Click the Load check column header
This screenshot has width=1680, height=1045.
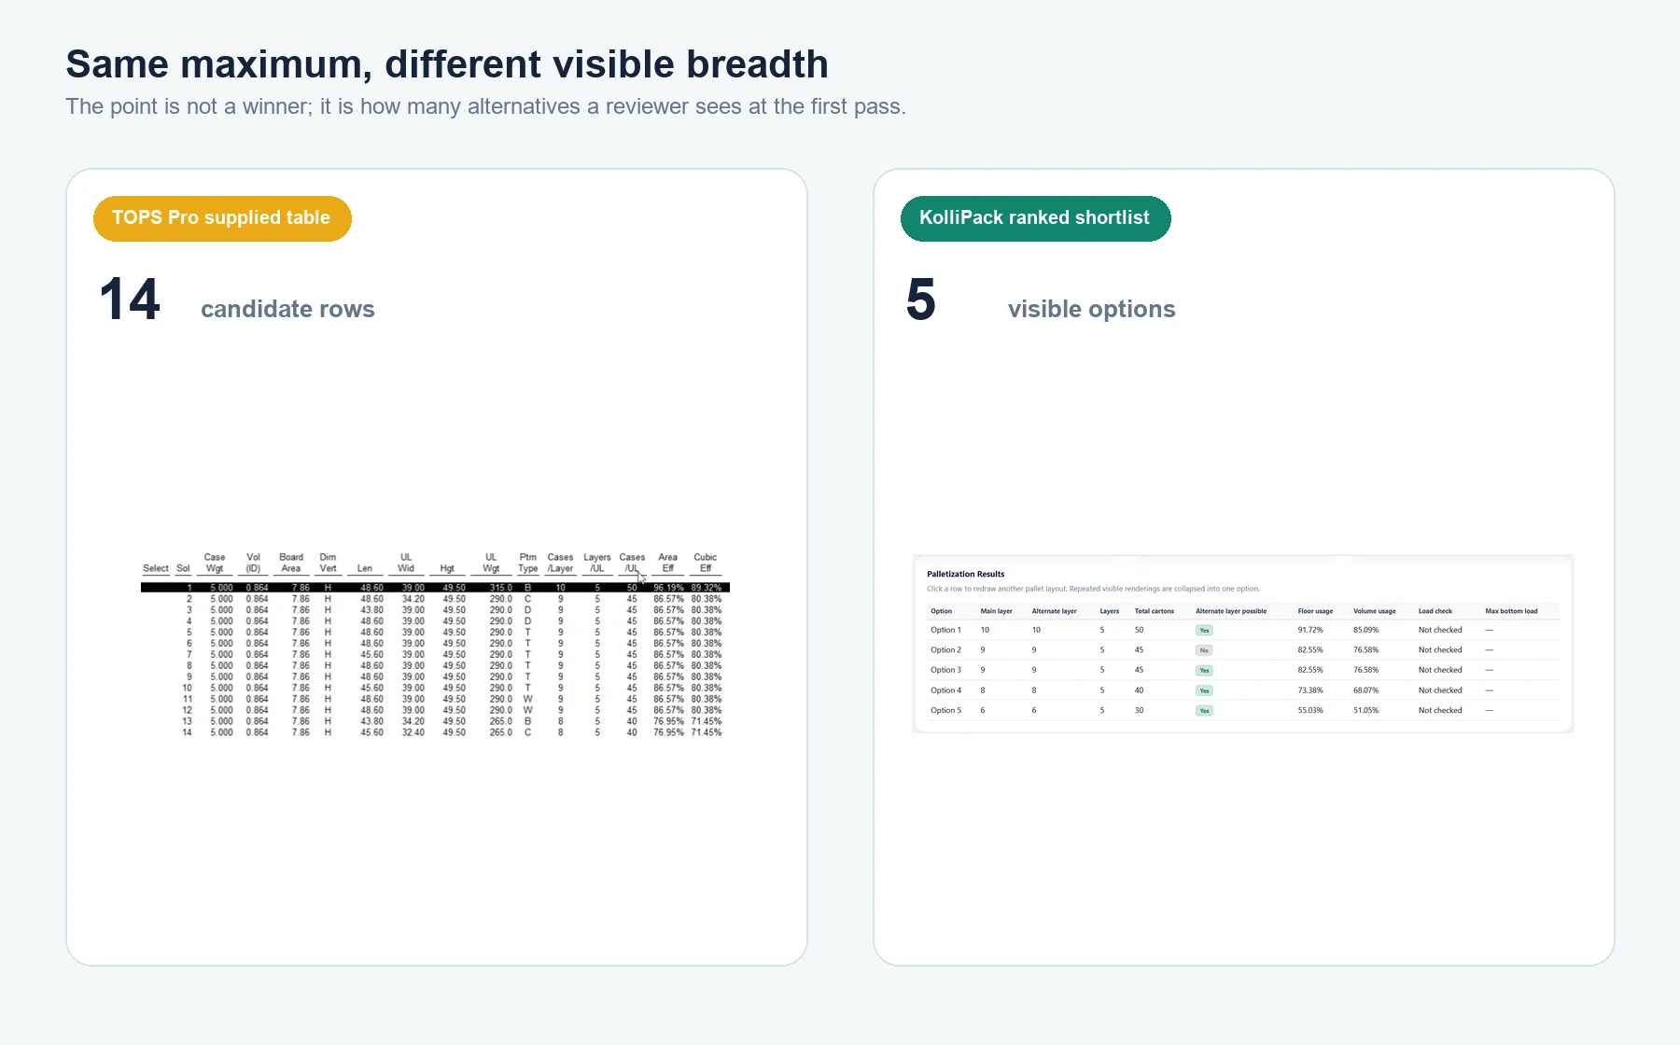click(x=1435, y=611)
